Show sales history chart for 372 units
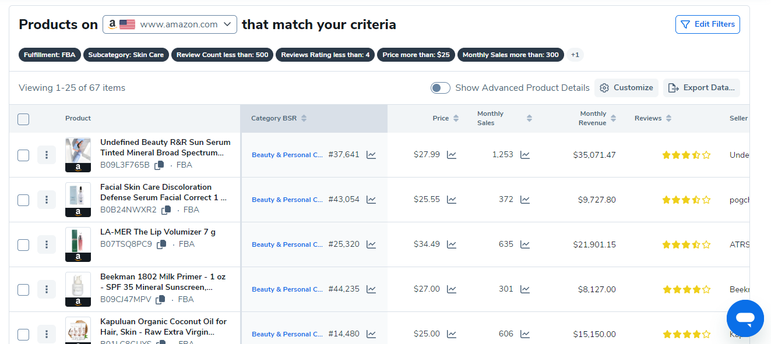 point(525,200)
